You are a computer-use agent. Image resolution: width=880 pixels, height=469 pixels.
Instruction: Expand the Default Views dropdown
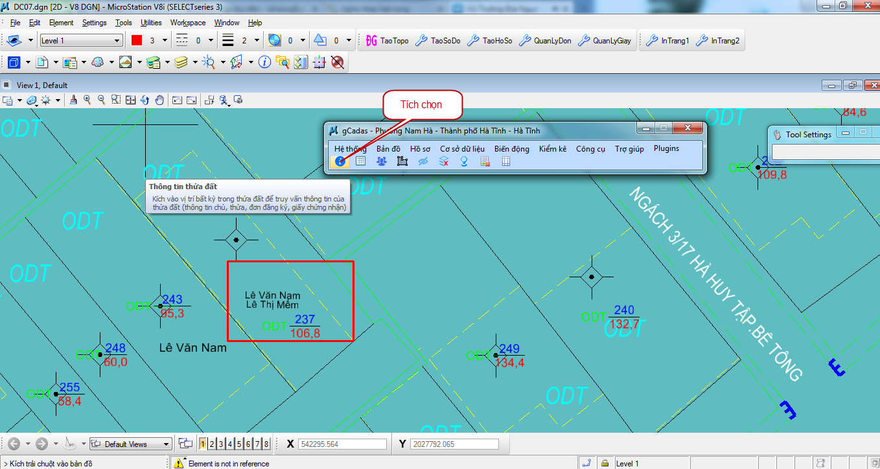(167, 444)
